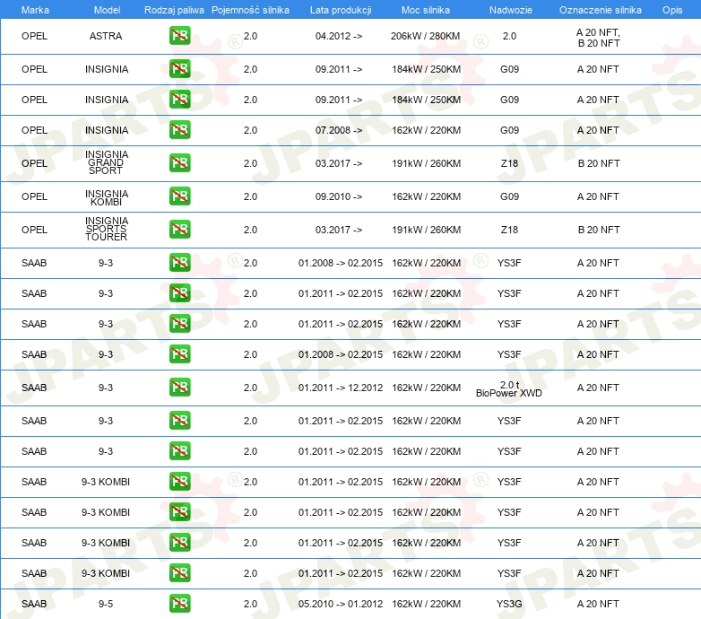Select 03.2017 -> in the Grand Sport row
The height and width of the screenshot is (619, 701).
(x=339, y=163)
